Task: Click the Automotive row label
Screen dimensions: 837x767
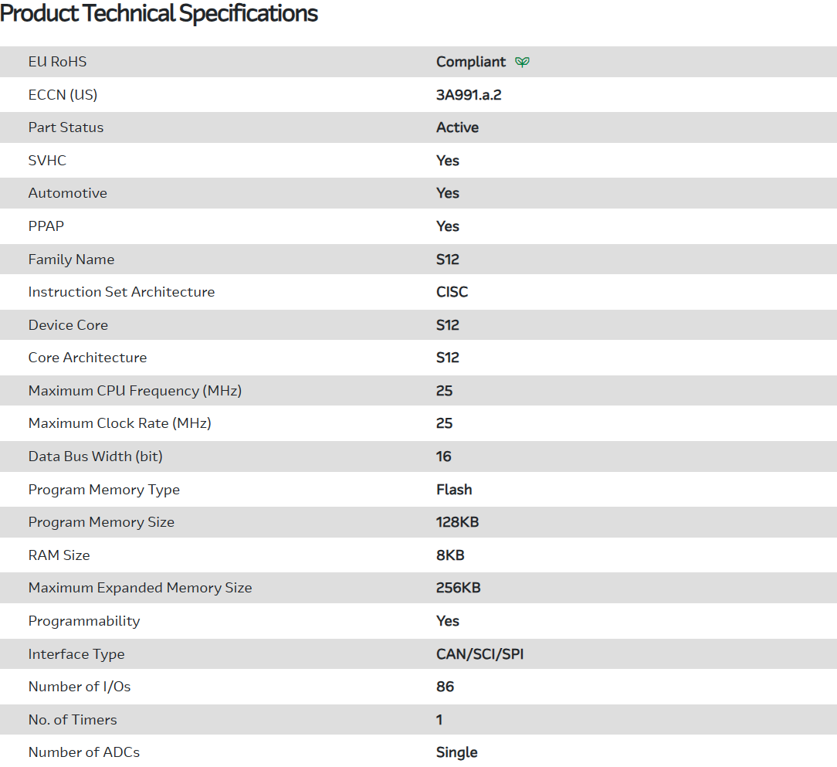Action: (x=68, y=193)
